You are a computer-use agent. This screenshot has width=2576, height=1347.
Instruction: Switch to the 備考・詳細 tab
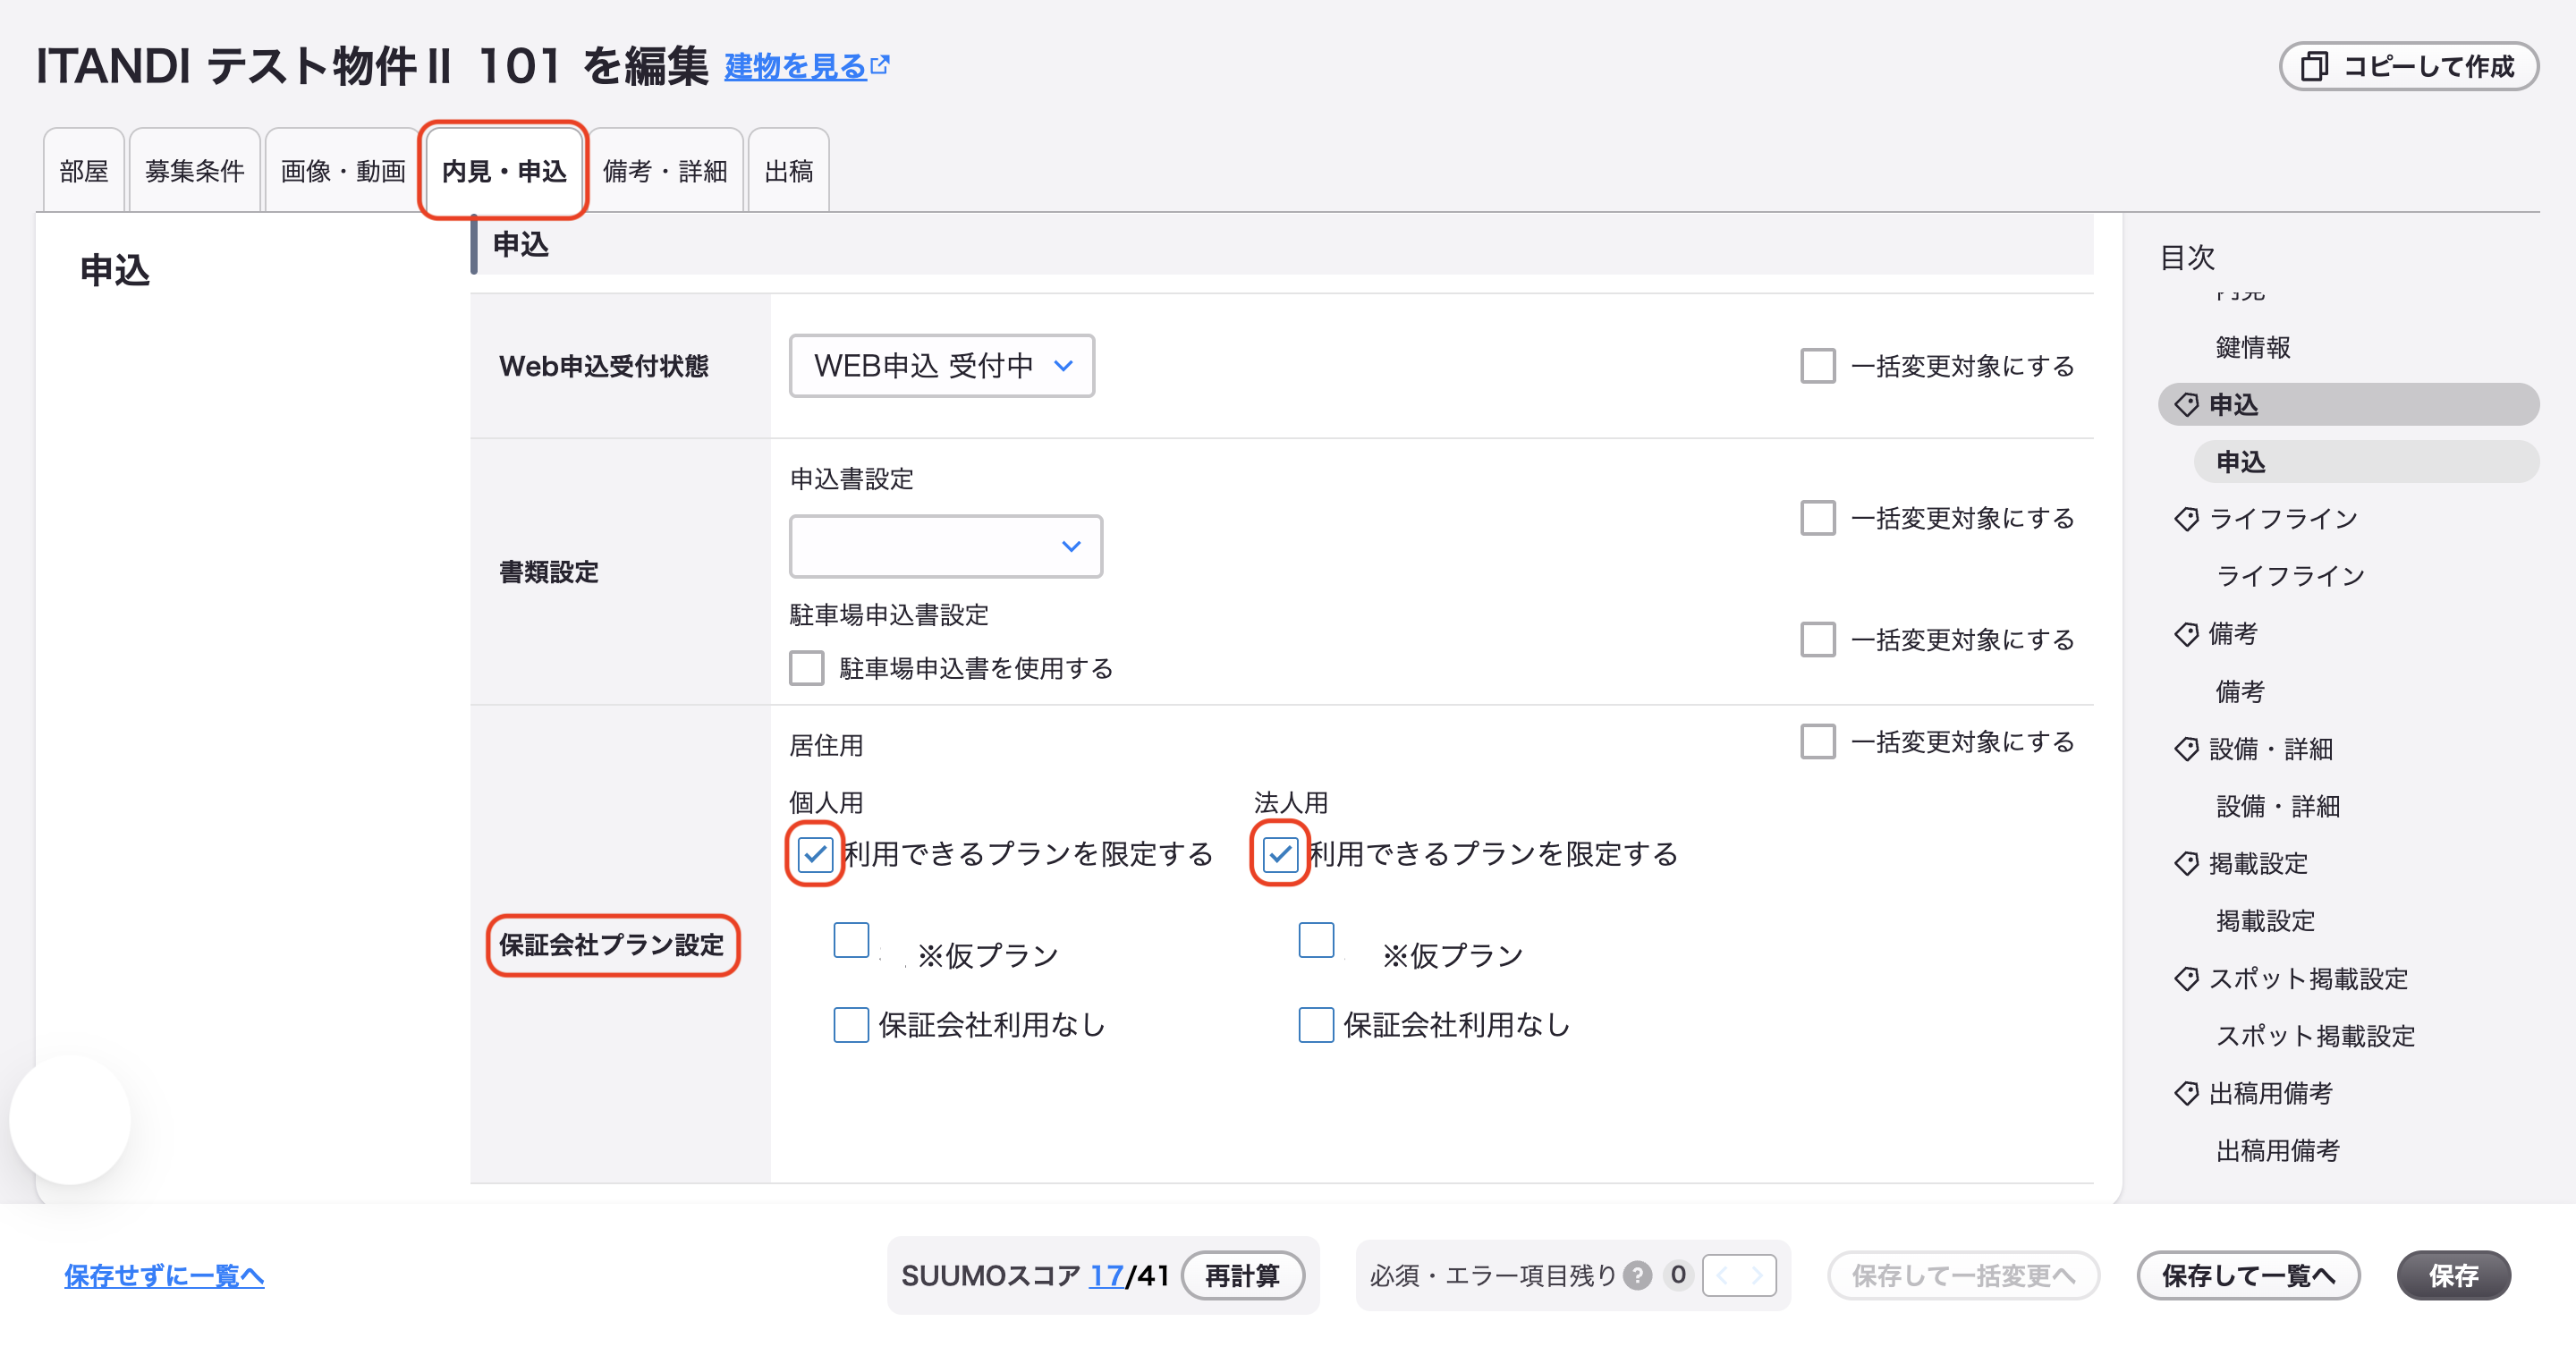(x=665, y=171)
